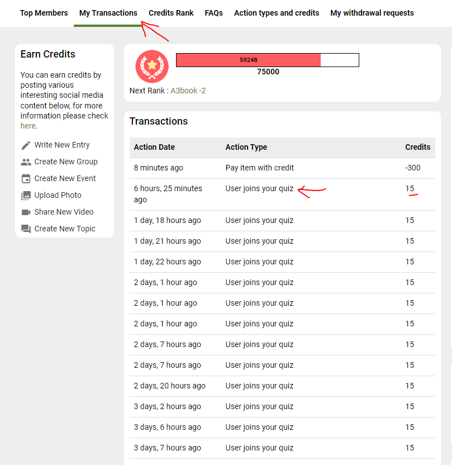Select the Write New Entry link
452x465 pixels.
pyautogui.click(x=61, y=145)
